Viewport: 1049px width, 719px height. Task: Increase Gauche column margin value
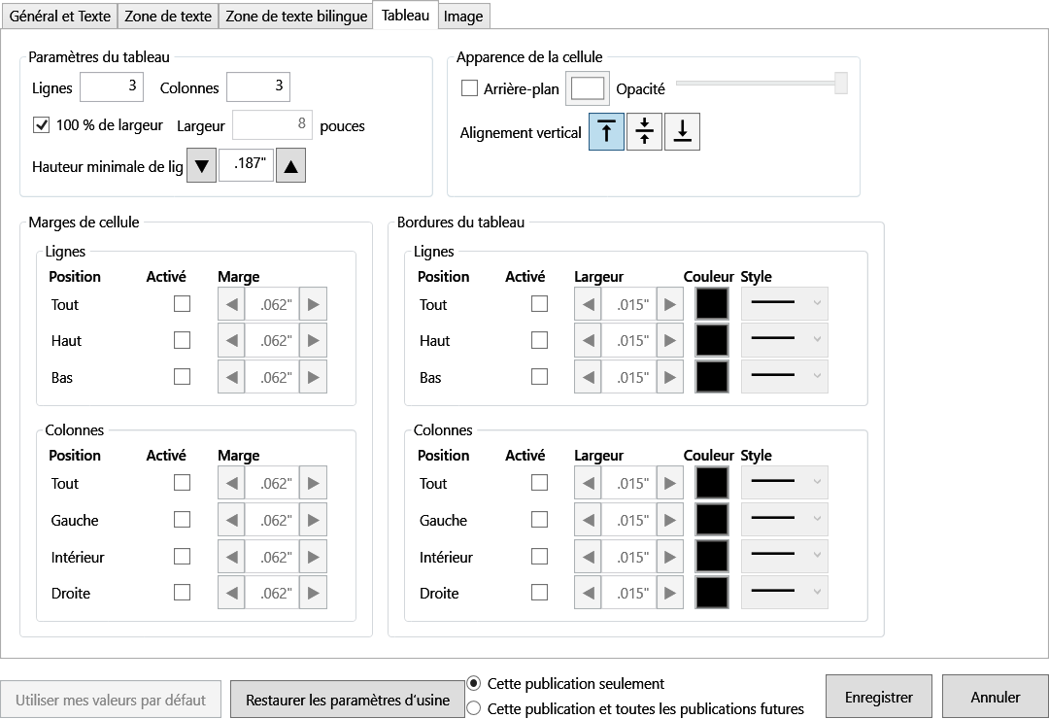(313, 520)
